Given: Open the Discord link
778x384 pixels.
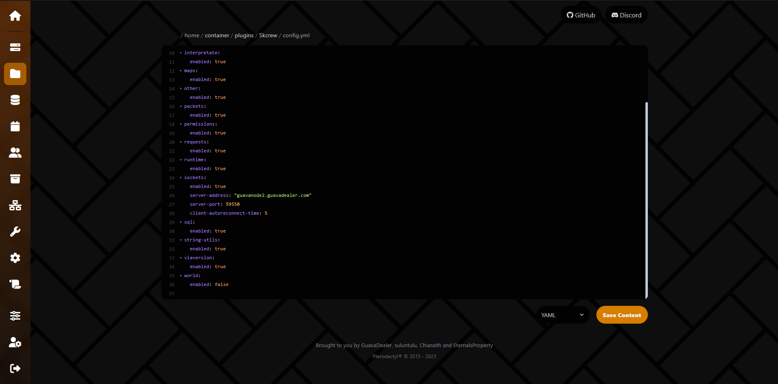Looking at the screenshot, I should click(x=626, y=15).
